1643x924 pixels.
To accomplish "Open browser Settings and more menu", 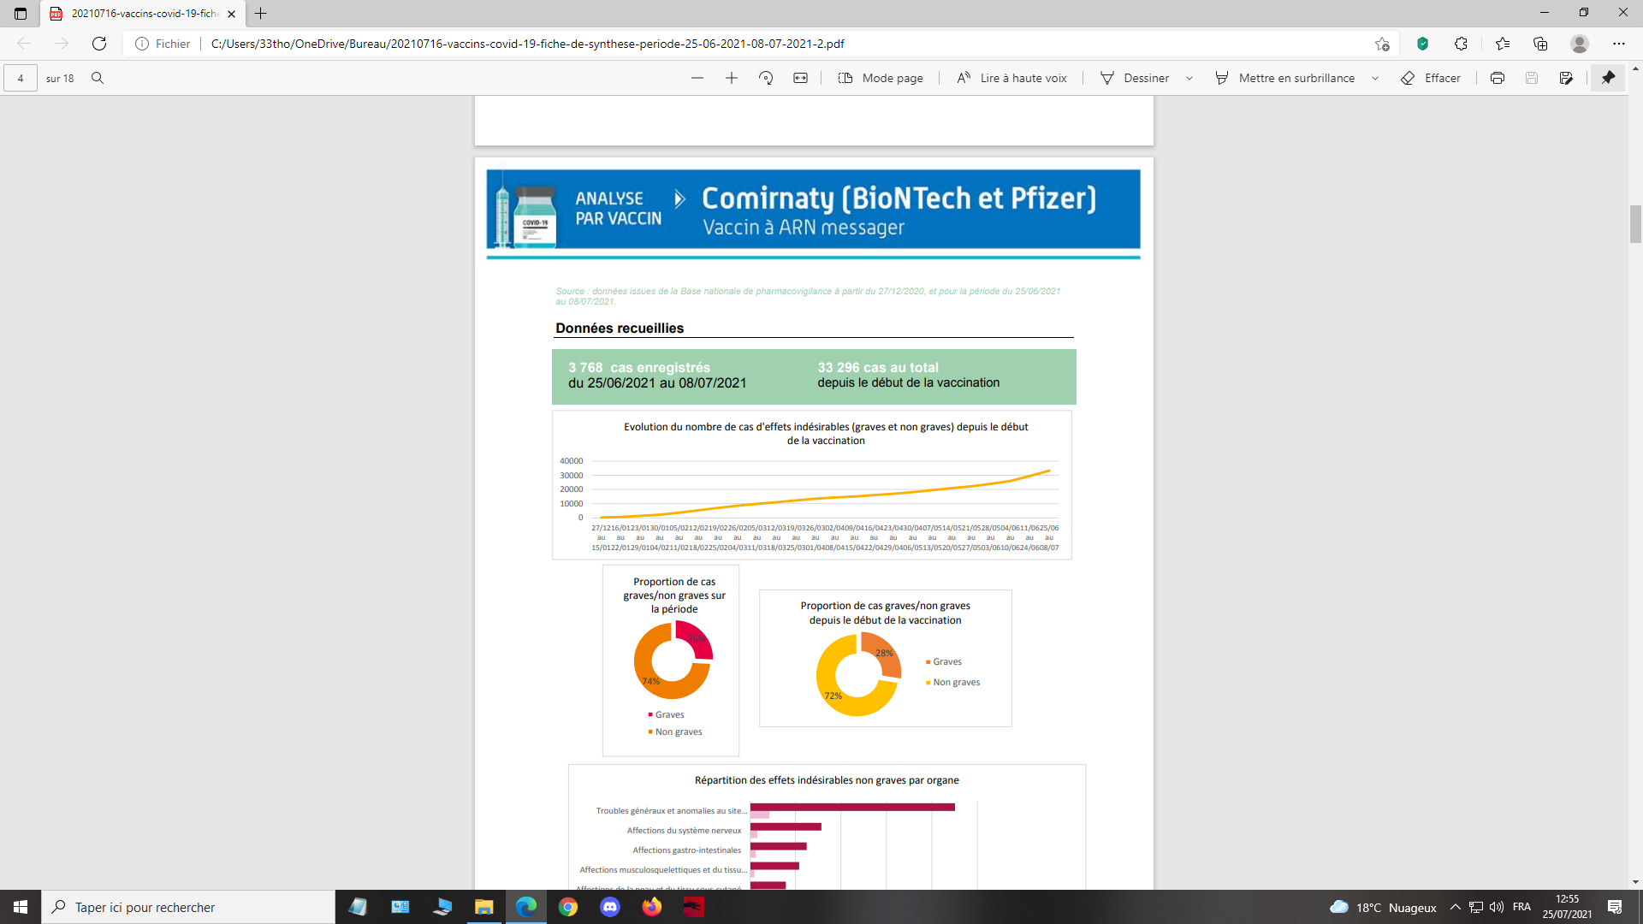I will pos(1618,44).
